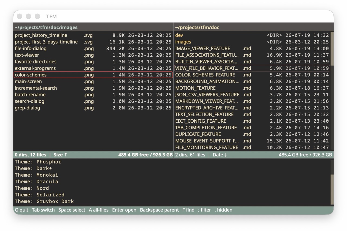Select FILE_MONITORING_FEATURE file
Image resolution: width=347 pixels, height=231 pixels.
[x=252, y=148]
